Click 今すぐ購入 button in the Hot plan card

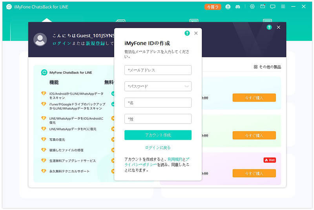pos(254,173)
